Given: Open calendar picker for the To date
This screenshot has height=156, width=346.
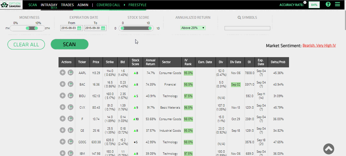Looking at the screenshot, I should pos(103,28).
